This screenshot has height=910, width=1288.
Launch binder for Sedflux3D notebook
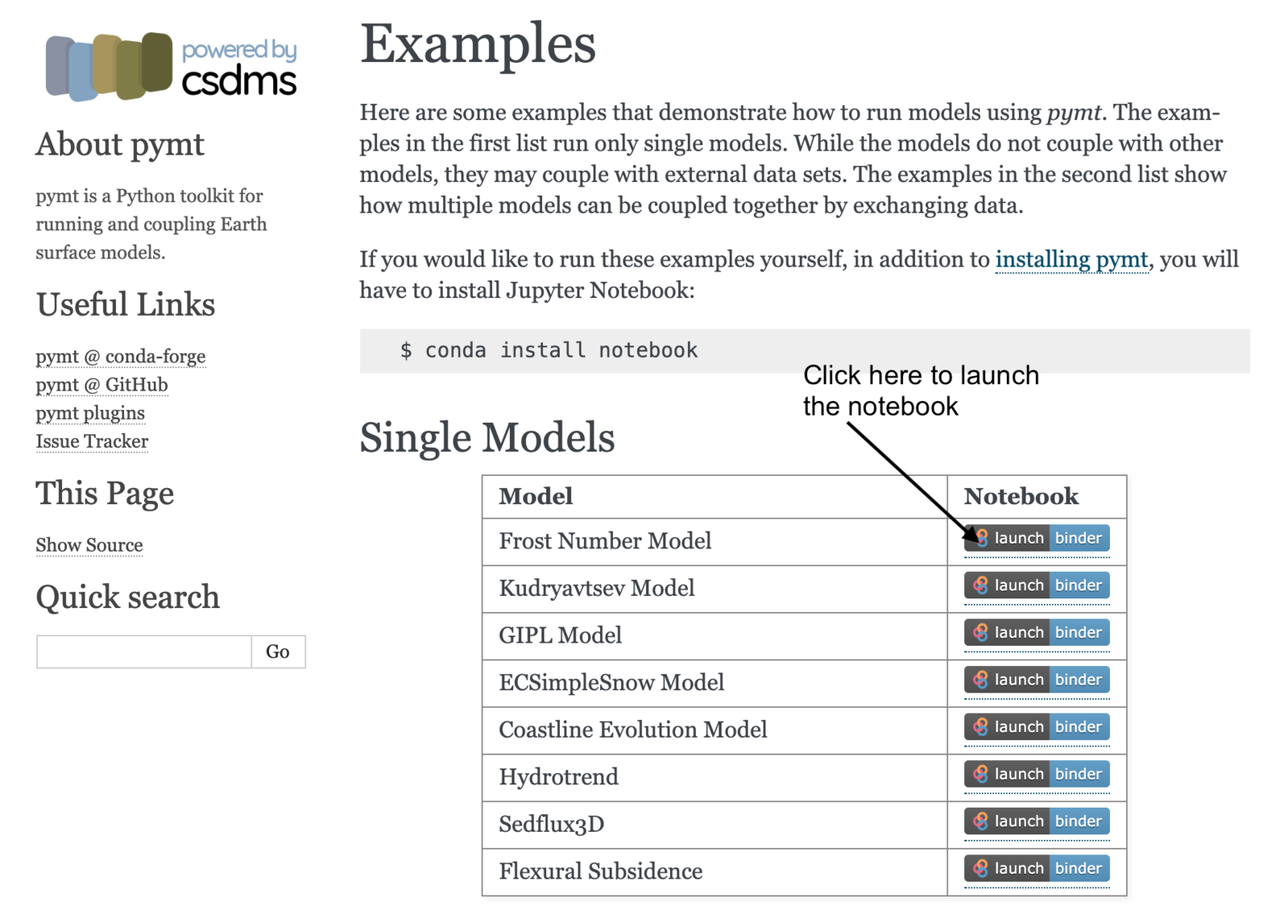point(1037,821)
